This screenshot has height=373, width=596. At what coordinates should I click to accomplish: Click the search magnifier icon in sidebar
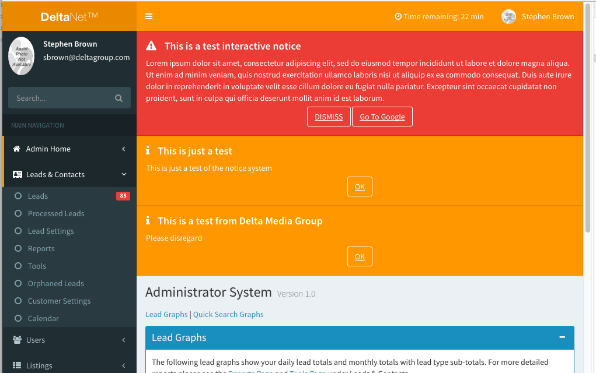point(118,97)
